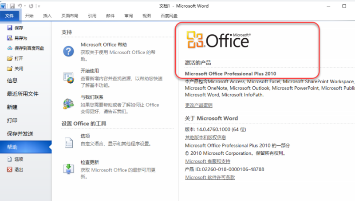
Task: Switch to the 引用 ribbon tab
Action: (92, 16)
